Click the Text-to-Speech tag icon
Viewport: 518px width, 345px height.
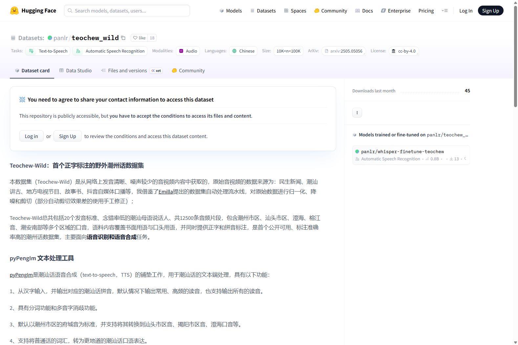31,51
